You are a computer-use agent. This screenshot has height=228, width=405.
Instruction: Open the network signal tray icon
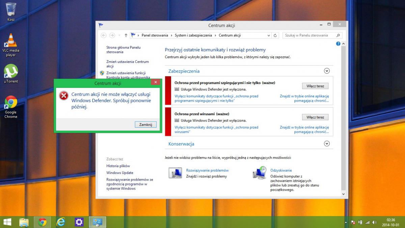[367, 222]
